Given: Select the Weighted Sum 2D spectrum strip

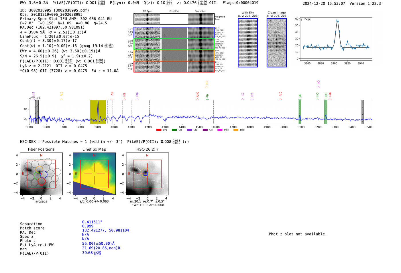Looking at the screenshot, I should pyautogui.click(x=174, y=19).
